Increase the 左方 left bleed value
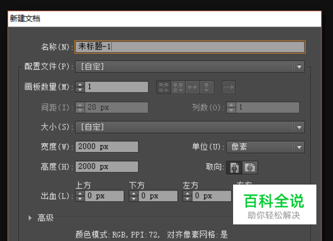Viewport: 333px width, 241px height. (187, 193)
